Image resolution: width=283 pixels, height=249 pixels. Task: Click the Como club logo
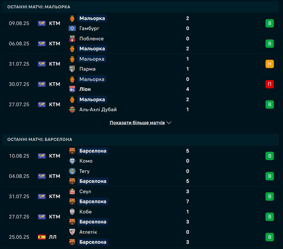click(72, 161)
